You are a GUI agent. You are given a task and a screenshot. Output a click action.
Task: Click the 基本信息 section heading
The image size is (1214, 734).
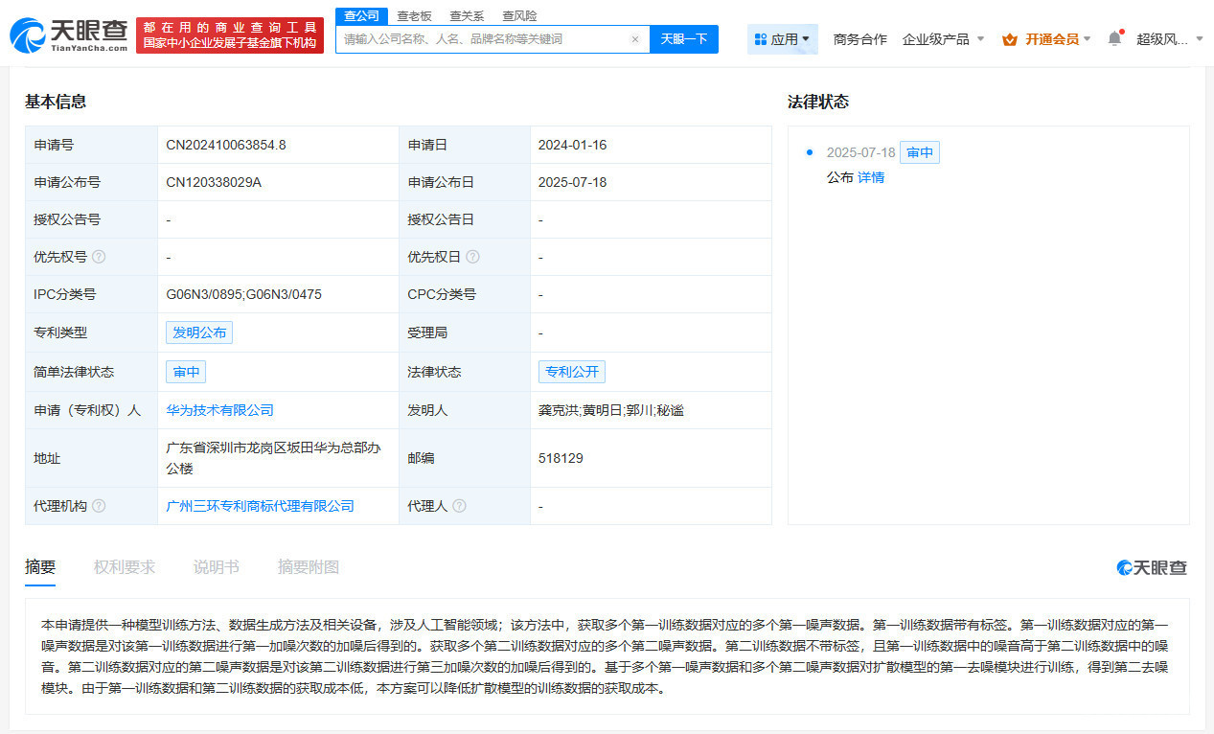coord(56,102)
